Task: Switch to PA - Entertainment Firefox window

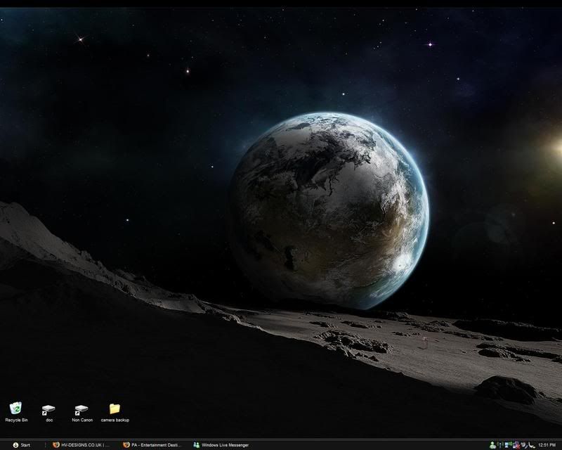Action: coord(152,445)
